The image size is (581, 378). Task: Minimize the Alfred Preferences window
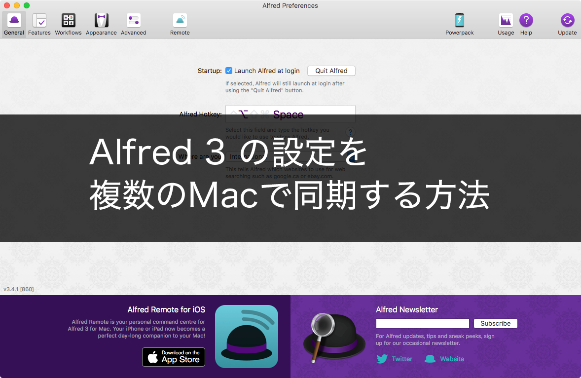pyautogui.click(x=17, y=5)
